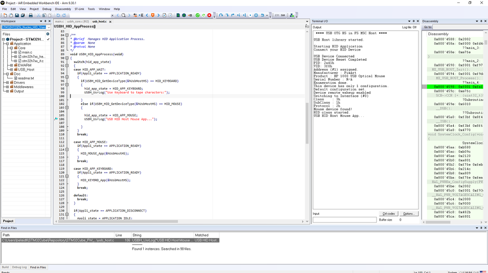Click the Step Over debug icon
Viewport: 488px width, 273px height.
click(x=221, y=15)
